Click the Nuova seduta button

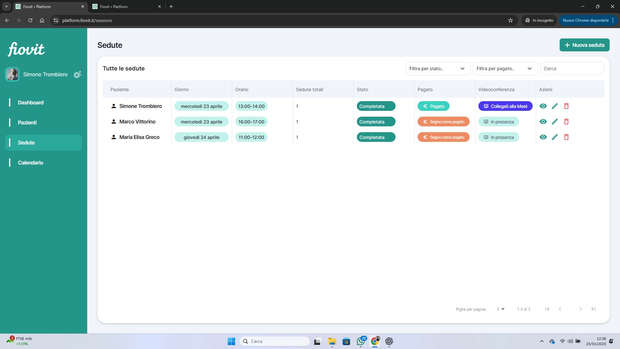tap(584, 45)
